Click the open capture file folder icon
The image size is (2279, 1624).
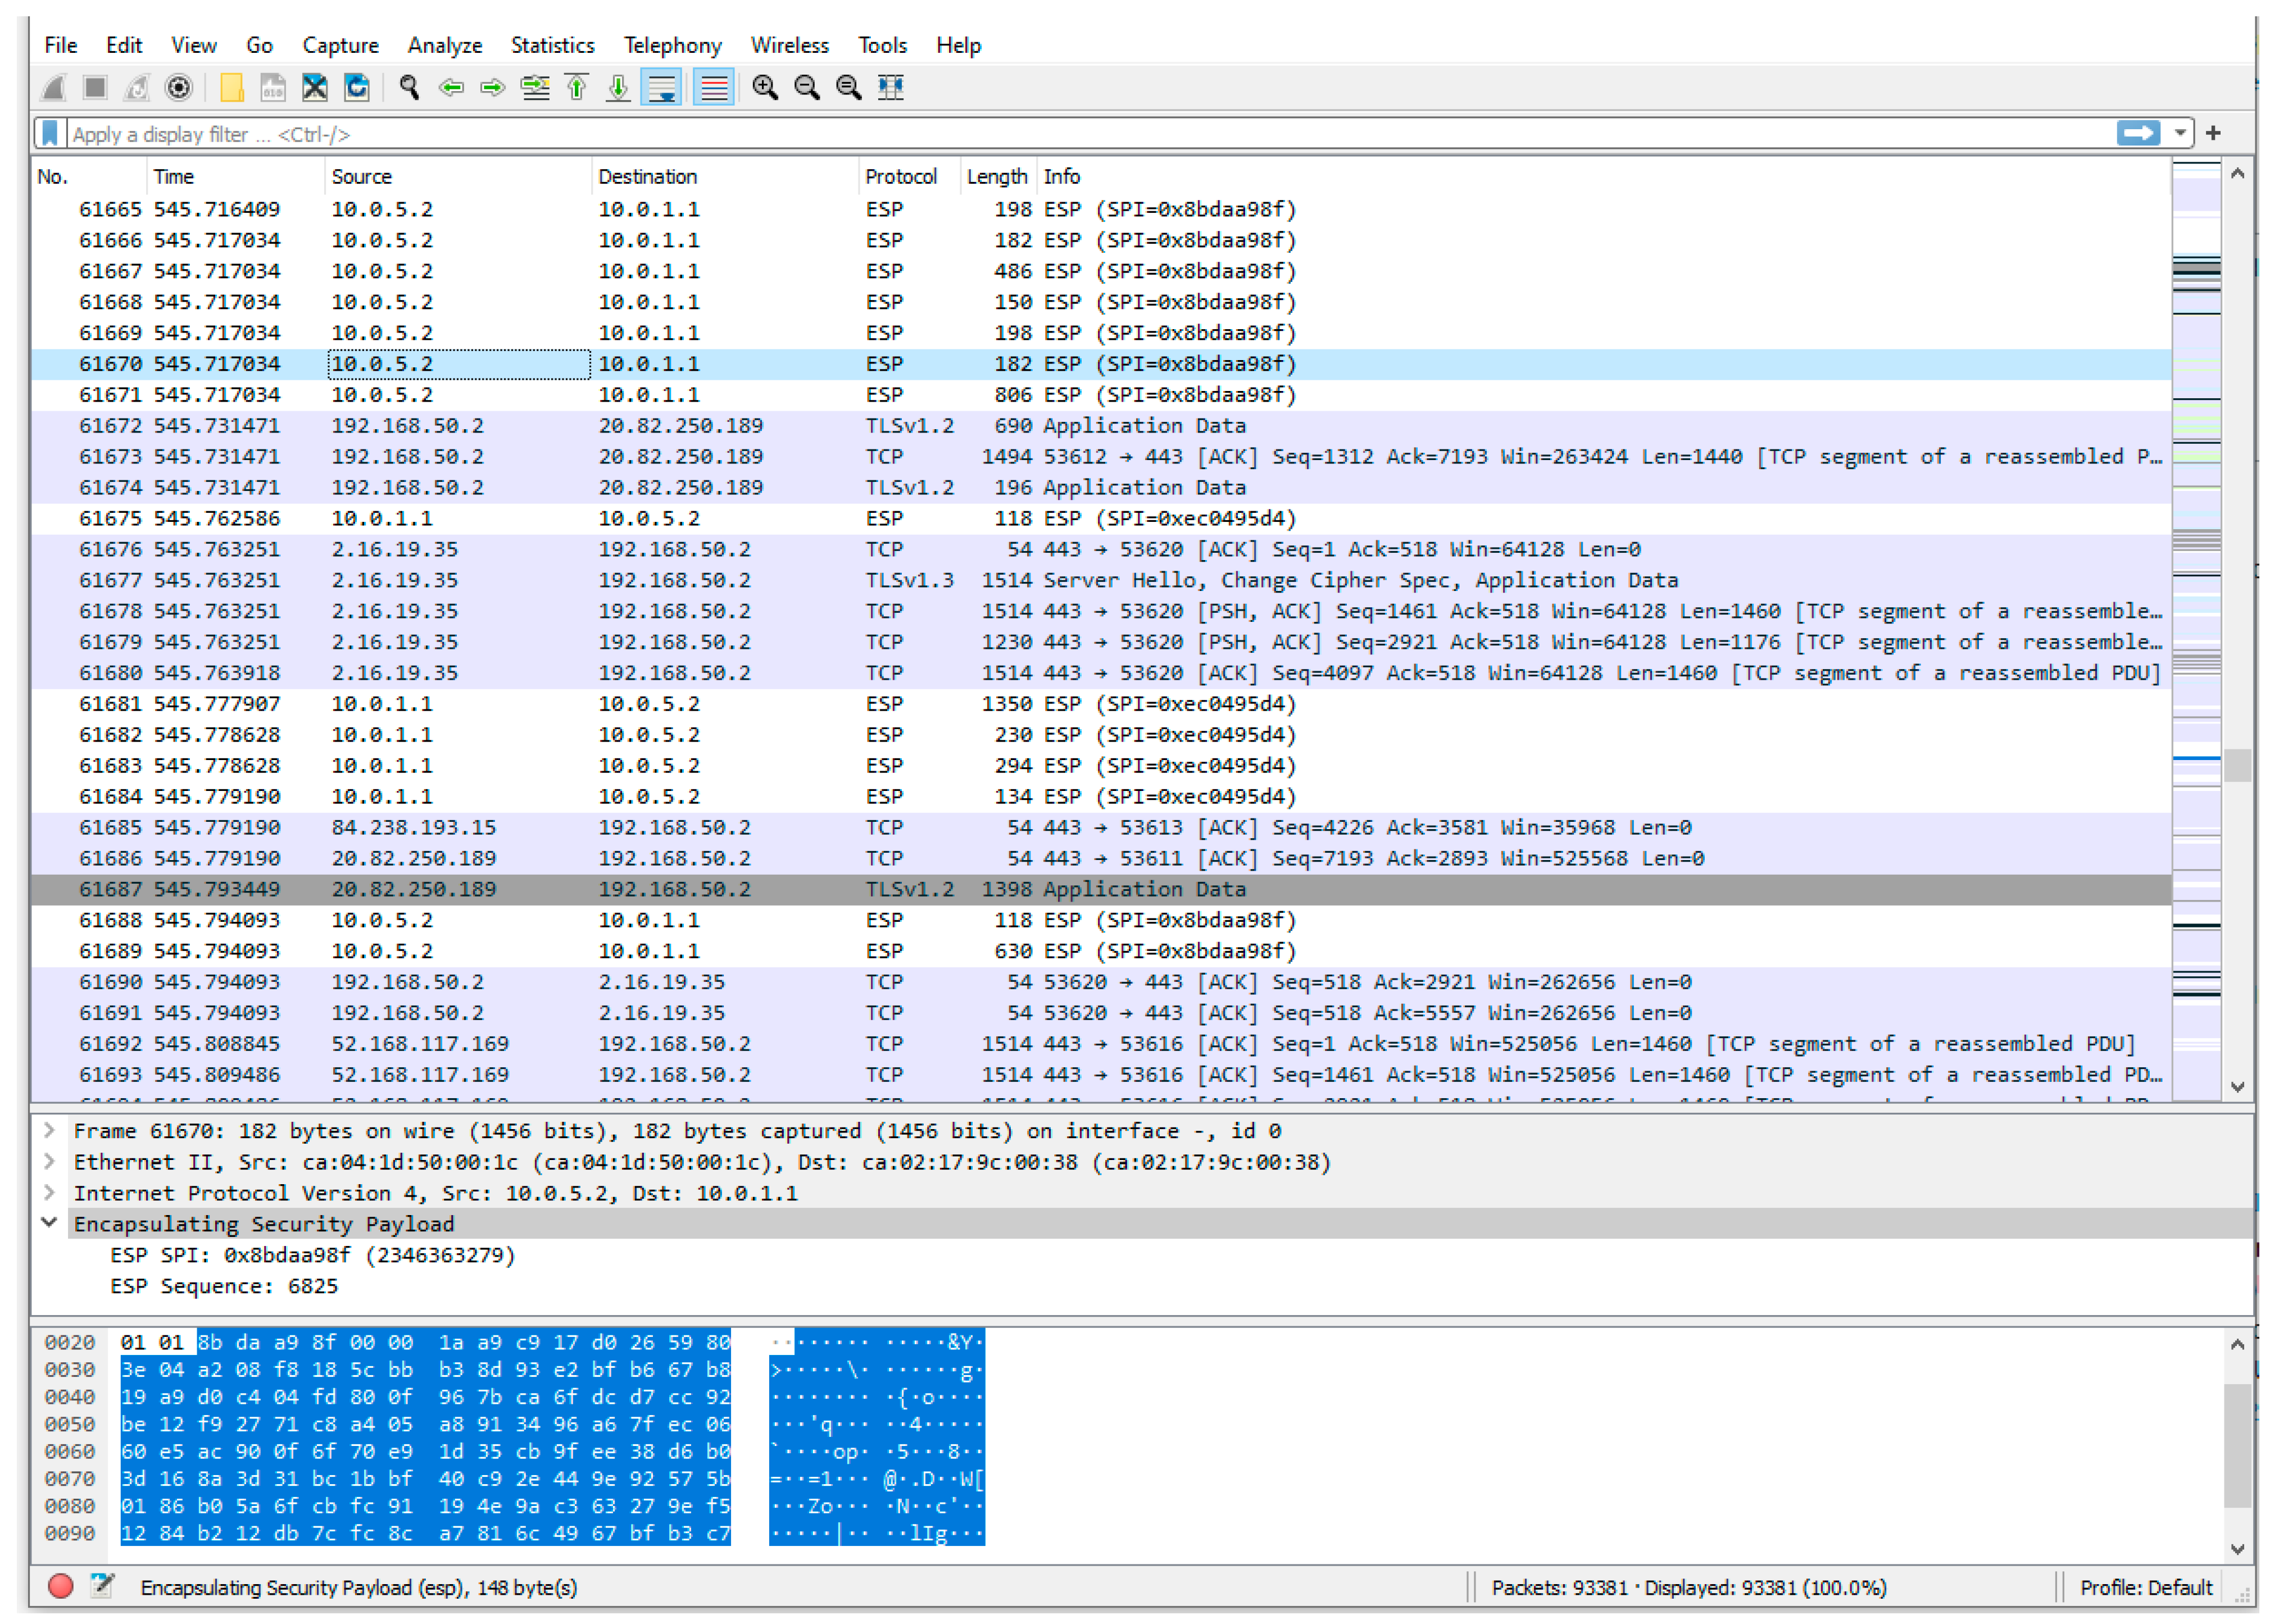click(x=231, y=88)
